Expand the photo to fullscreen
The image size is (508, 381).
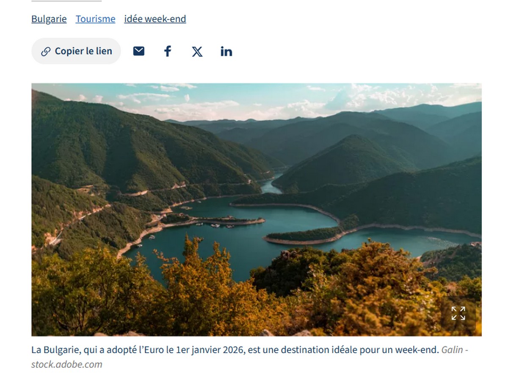click(x=458, y=314)
